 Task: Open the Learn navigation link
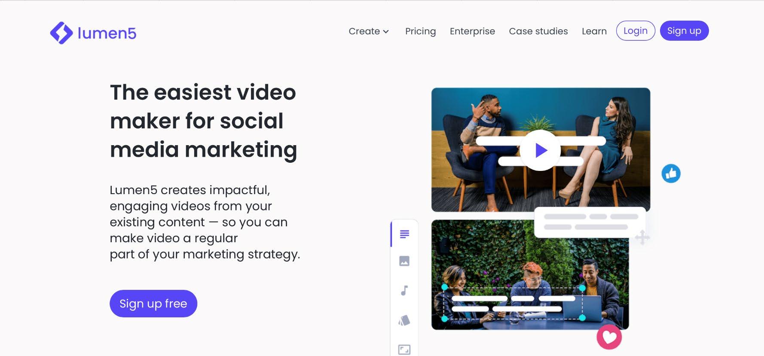[x=594, y=31]
